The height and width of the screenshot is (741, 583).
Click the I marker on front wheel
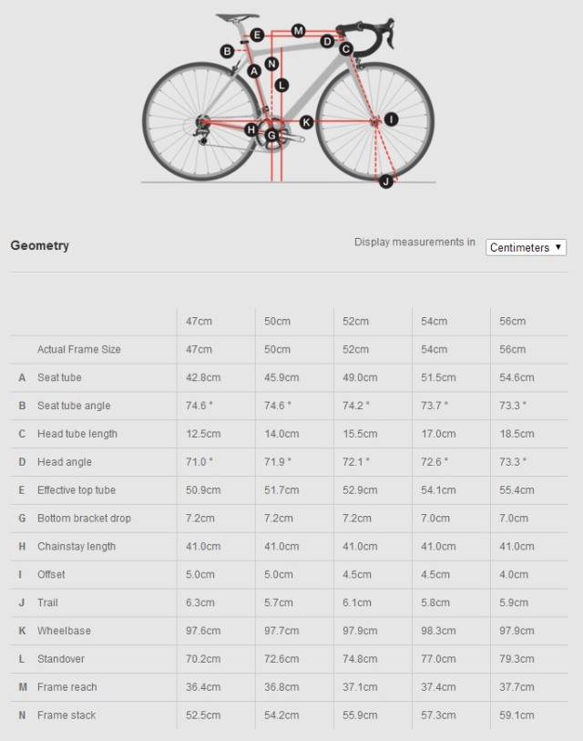(x=391, y=119)
